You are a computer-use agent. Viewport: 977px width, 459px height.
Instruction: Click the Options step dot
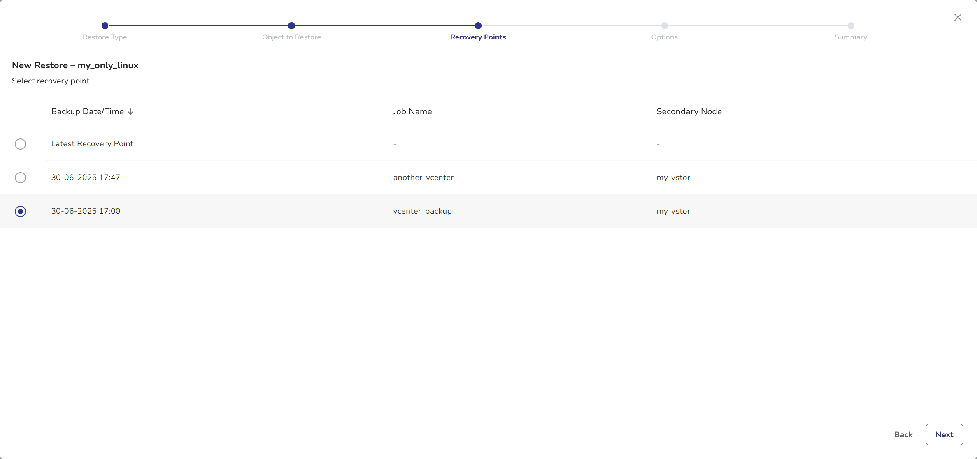point(664,25)
